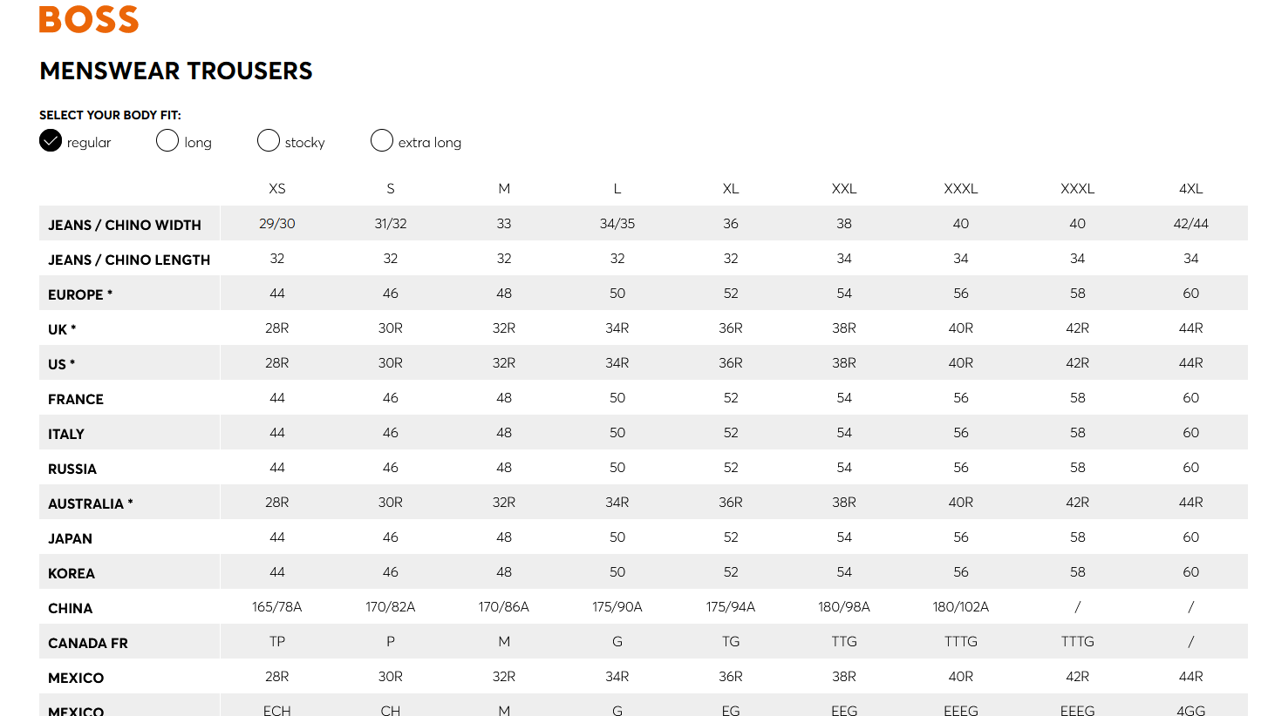Select the regular body fit option
The width and height of the screenshot is (1261, 716).
click(51, 140)
